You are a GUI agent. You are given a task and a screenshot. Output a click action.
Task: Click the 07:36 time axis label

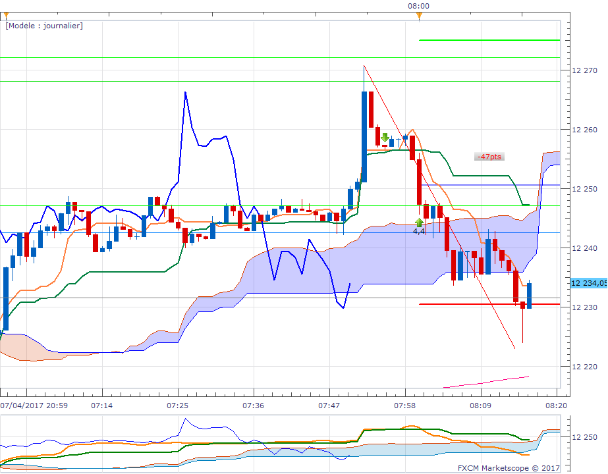point(253,406)
